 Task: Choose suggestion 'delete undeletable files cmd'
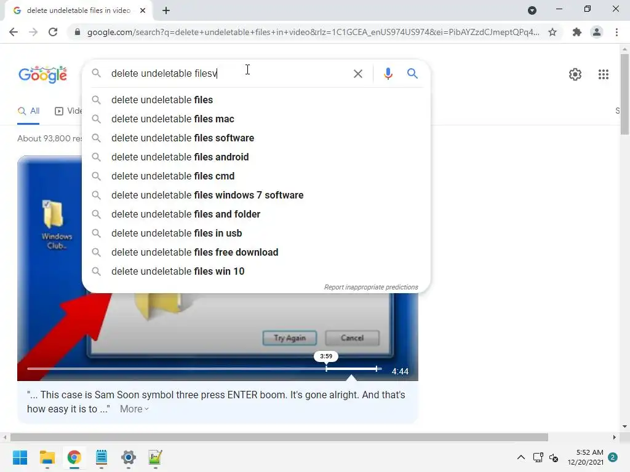coord(256,176)
